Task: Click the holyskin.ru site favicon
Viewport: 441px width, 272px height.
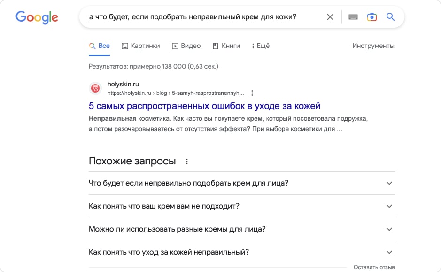Action: click(x=95, y=88)
